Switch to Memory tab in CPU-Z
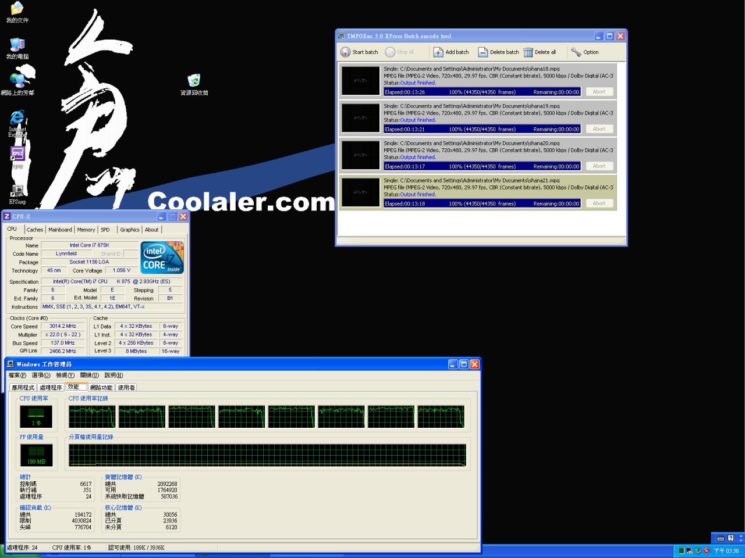Viewport: 745px width, 558px height. tap(86, 230)
